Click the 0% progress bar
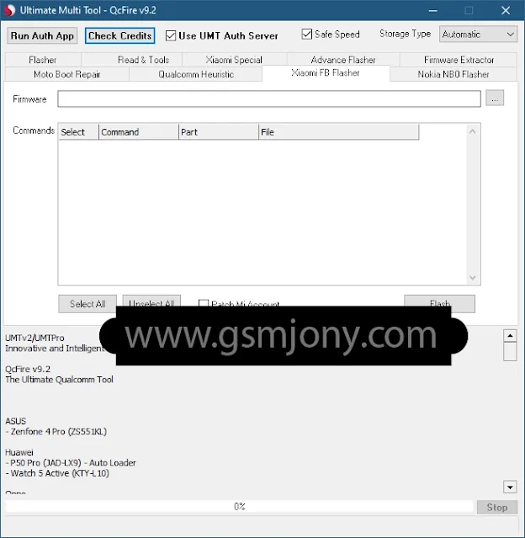525x538 pixels. pyautogui.click(x=239, y=507)
